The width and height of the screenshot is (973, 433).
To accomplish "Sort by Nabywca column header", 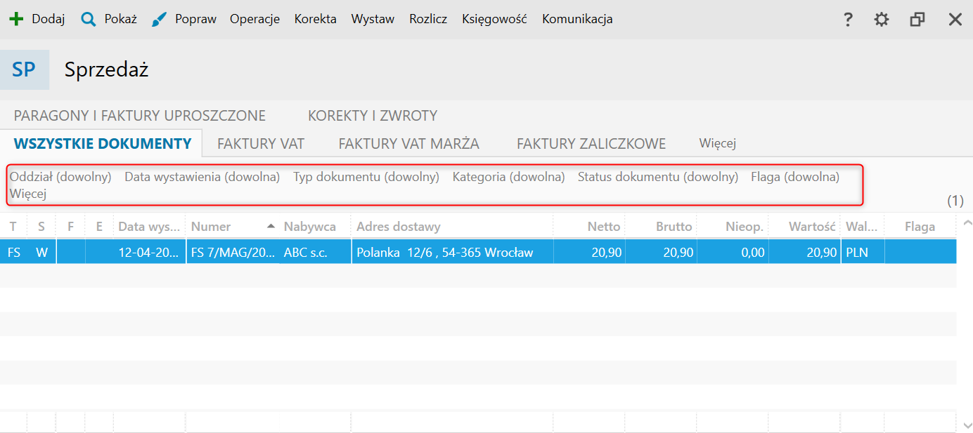I will tap(315, 227).
